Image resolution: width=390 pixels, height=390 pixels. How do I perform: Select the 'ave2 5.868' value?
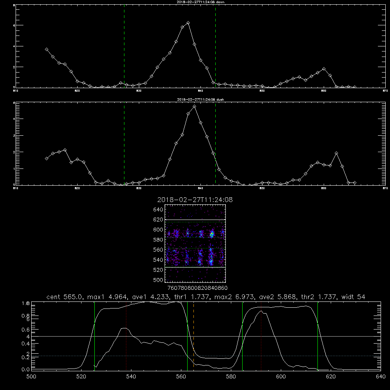[x=277, y=297]
